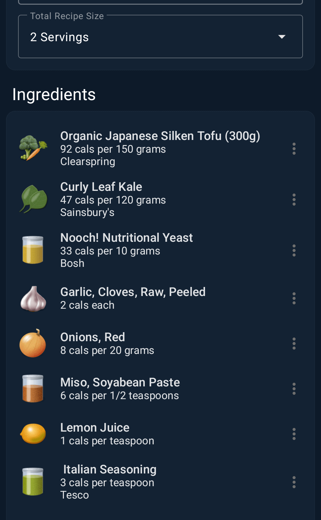The image size is (321, 520).
Task: Tap the lemon icon
Action: (33, 434)
